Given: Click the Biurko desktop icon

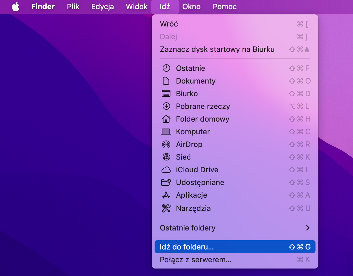Looking at the screenshot, I should pos(166,94).
